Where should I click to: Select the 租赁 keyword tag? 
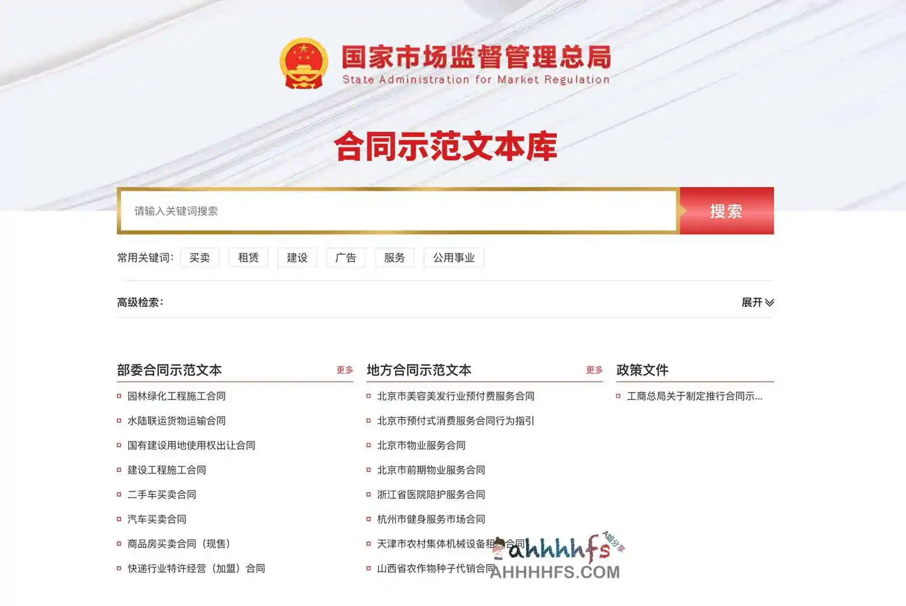[x=248, y=258]
